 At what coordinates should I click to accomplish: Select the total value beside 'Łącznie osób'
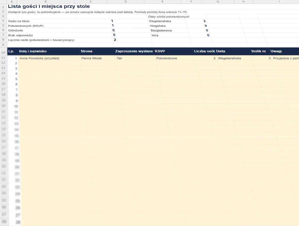[115, 40]
